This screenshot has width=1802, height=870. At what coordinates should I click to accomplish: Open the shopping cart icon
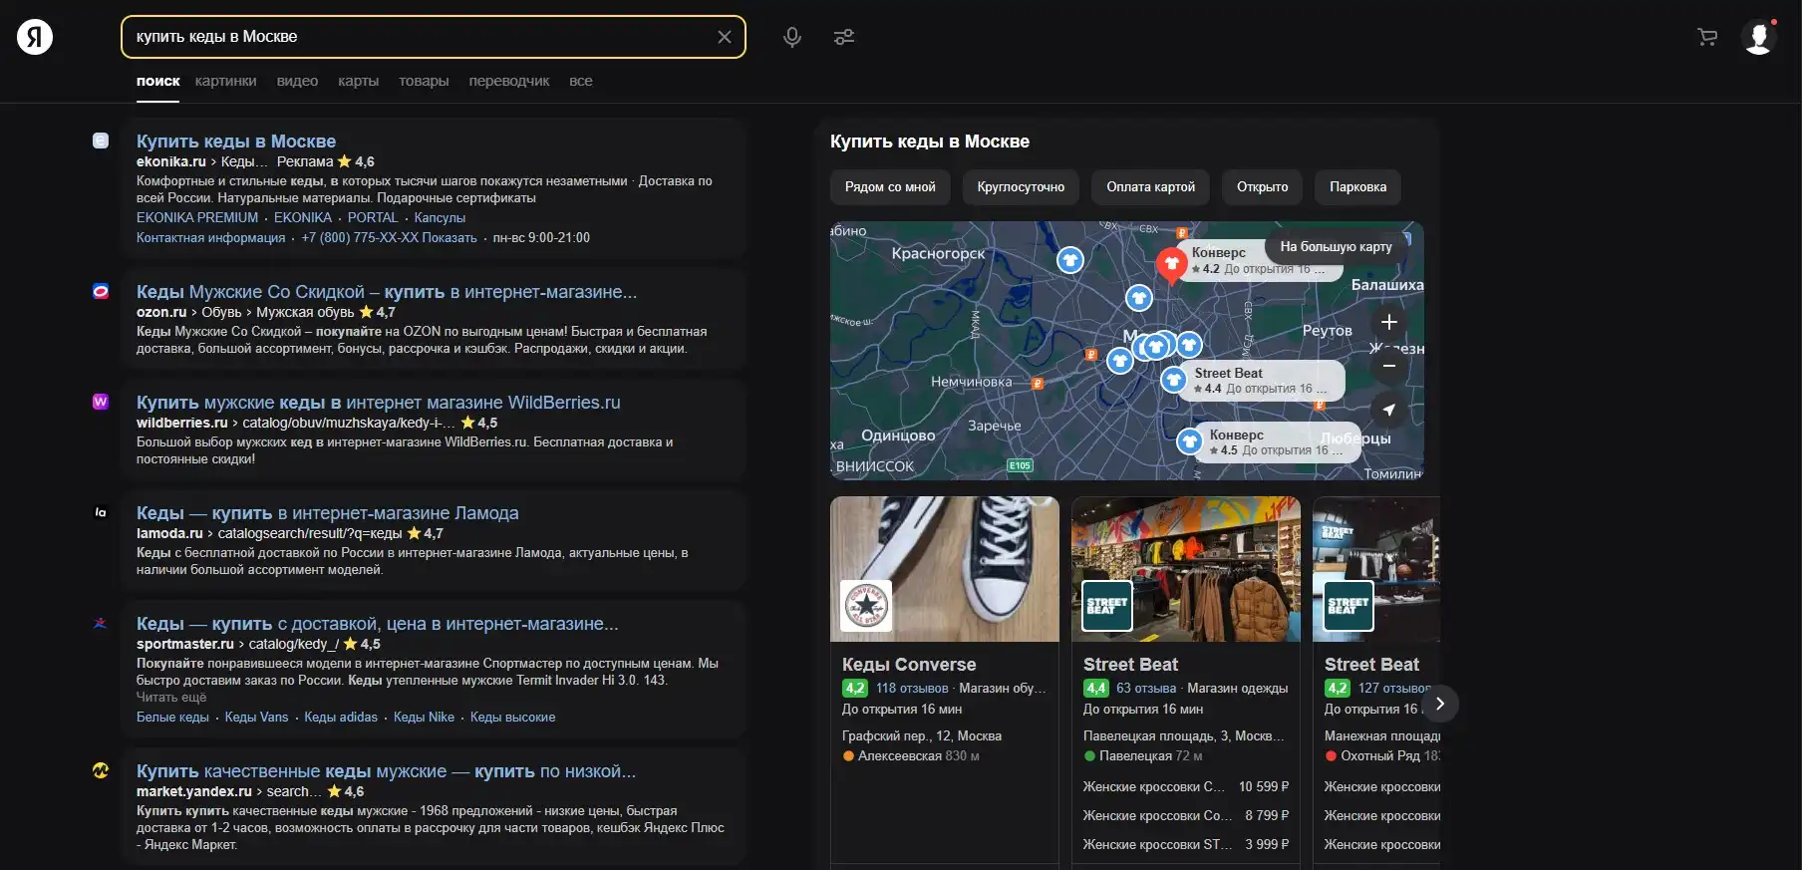1707,37
